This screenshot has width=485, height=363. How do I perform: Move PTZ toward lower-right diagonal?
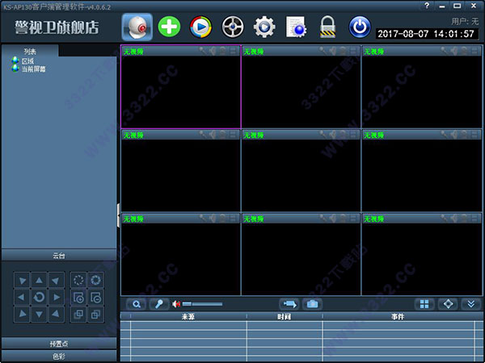point(57,315)
